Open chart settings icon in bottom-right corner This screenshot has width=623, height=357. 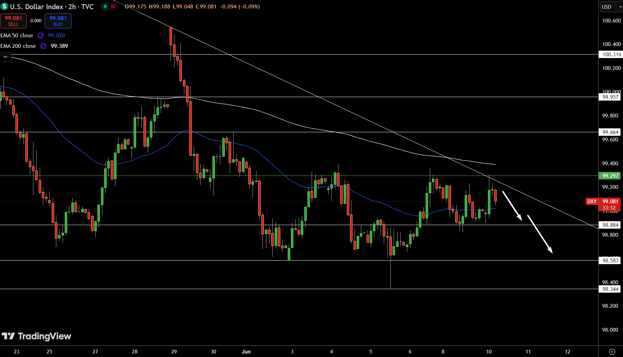click(x=612, y=352)
